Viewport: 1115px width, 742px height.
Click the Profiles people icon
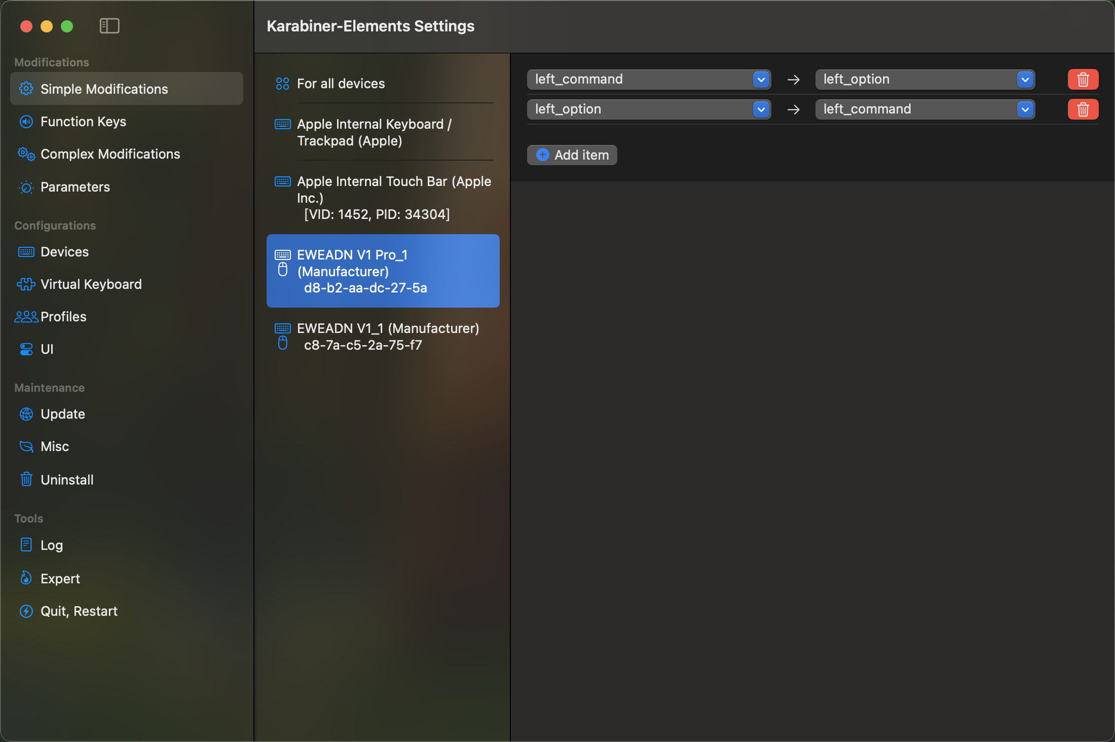pos(26,317)
